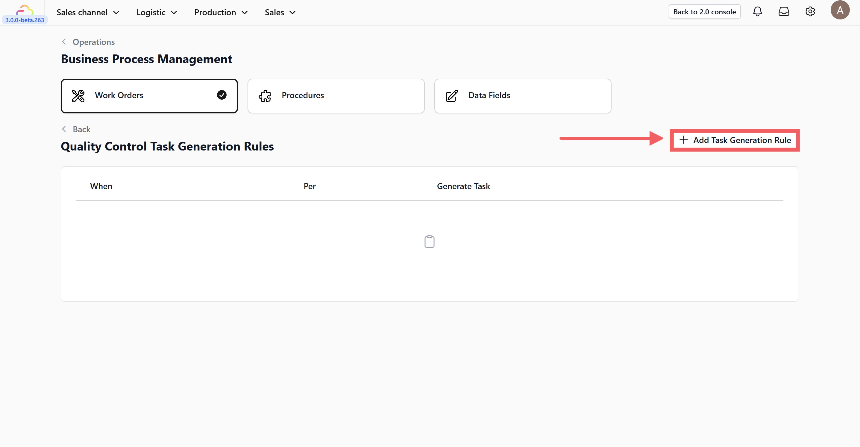
Task: Expand the Production menu dropdown
Action: point(221,12)
